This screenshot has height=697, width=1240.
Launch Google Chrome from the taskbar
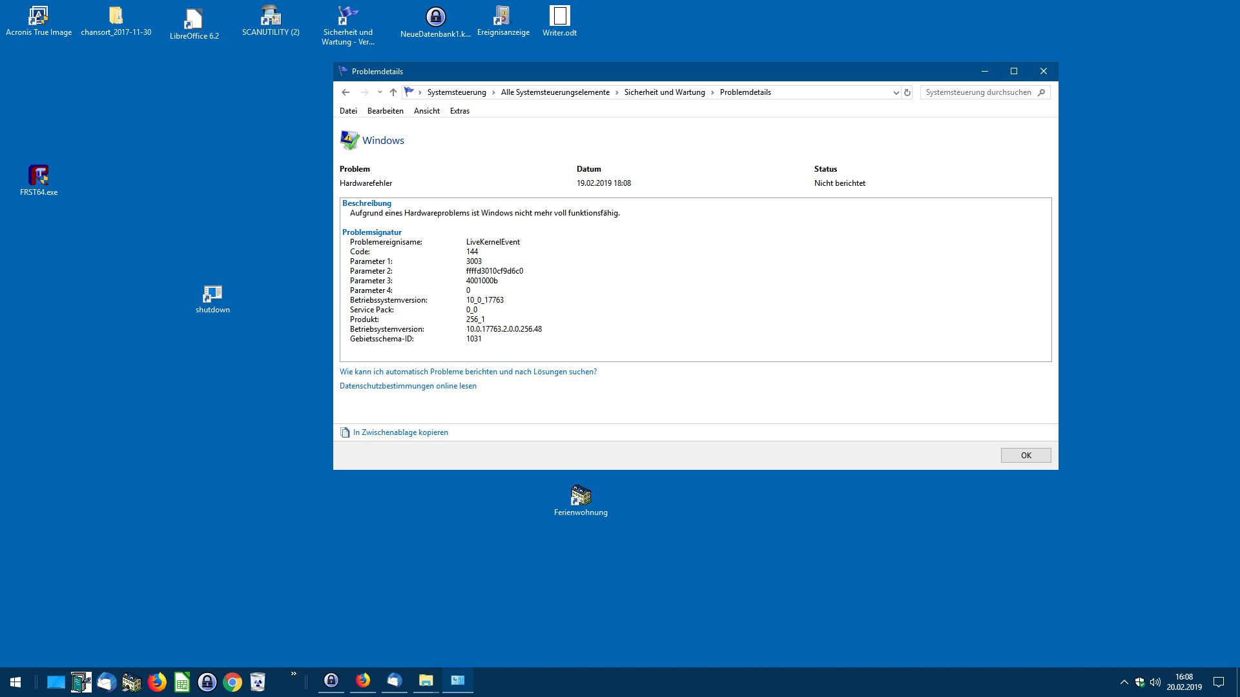coord(232,682)
